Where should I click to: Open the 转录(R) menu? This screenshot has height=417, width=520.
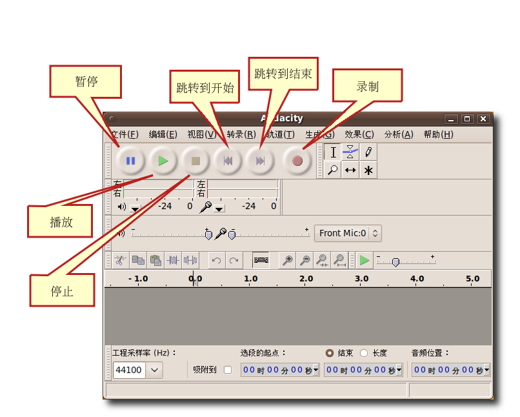(241, 134)
